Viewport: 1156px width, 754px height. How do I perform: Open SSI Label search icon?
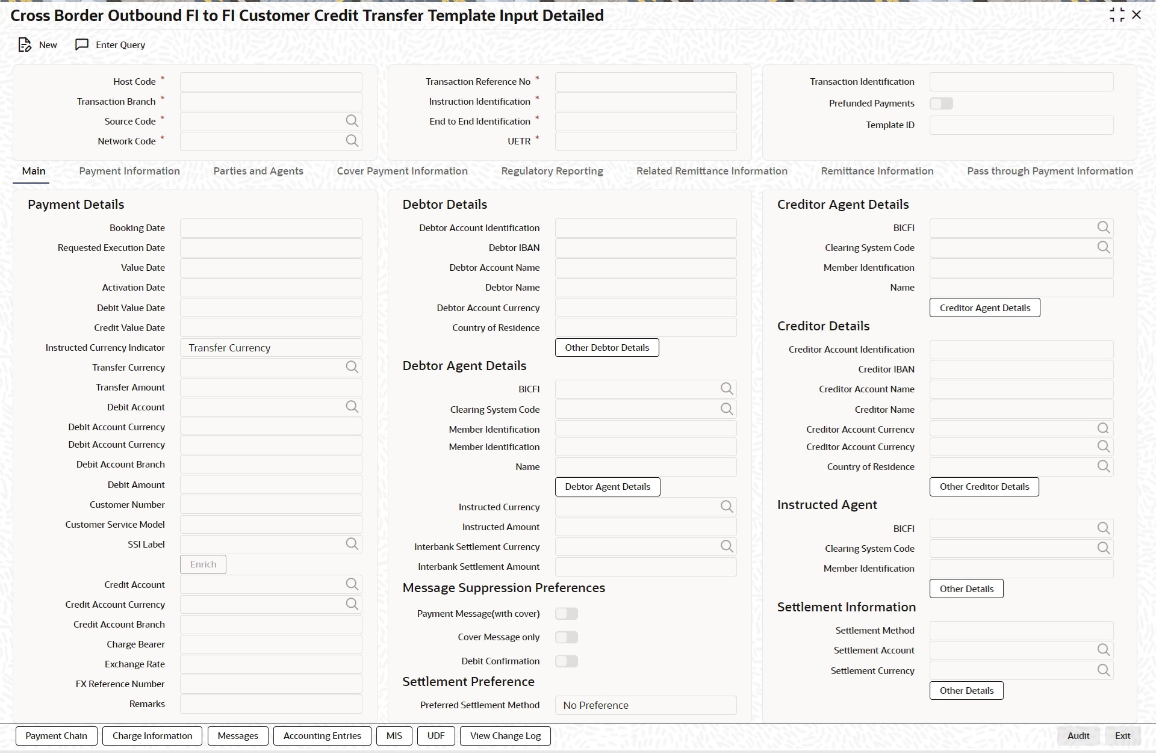pyautogui.click(x=352, y=545)
